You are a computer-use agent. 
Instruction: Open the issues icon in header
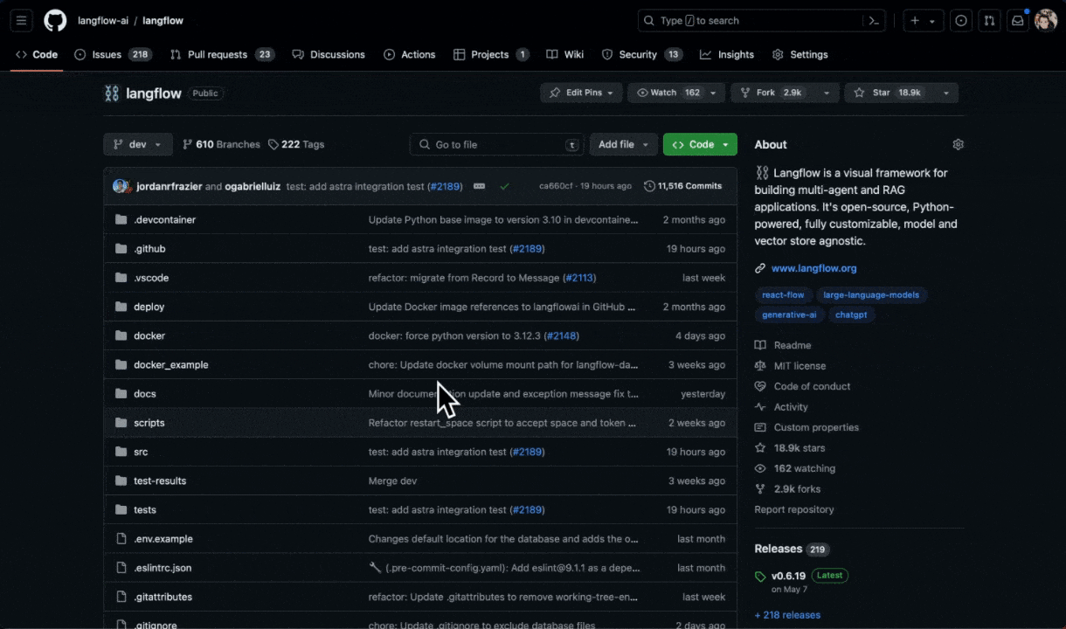(x=961, y=20)
